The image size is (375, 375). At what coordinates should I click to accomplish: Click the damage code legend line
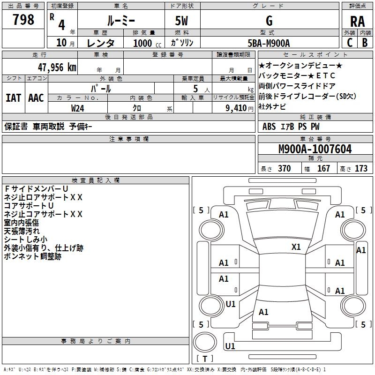click(165, 369)
